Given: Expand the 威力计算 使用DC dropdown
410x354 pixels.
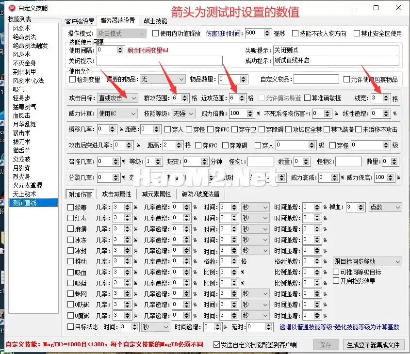Looking at the screenshot, I should click(x=117, y=113).
